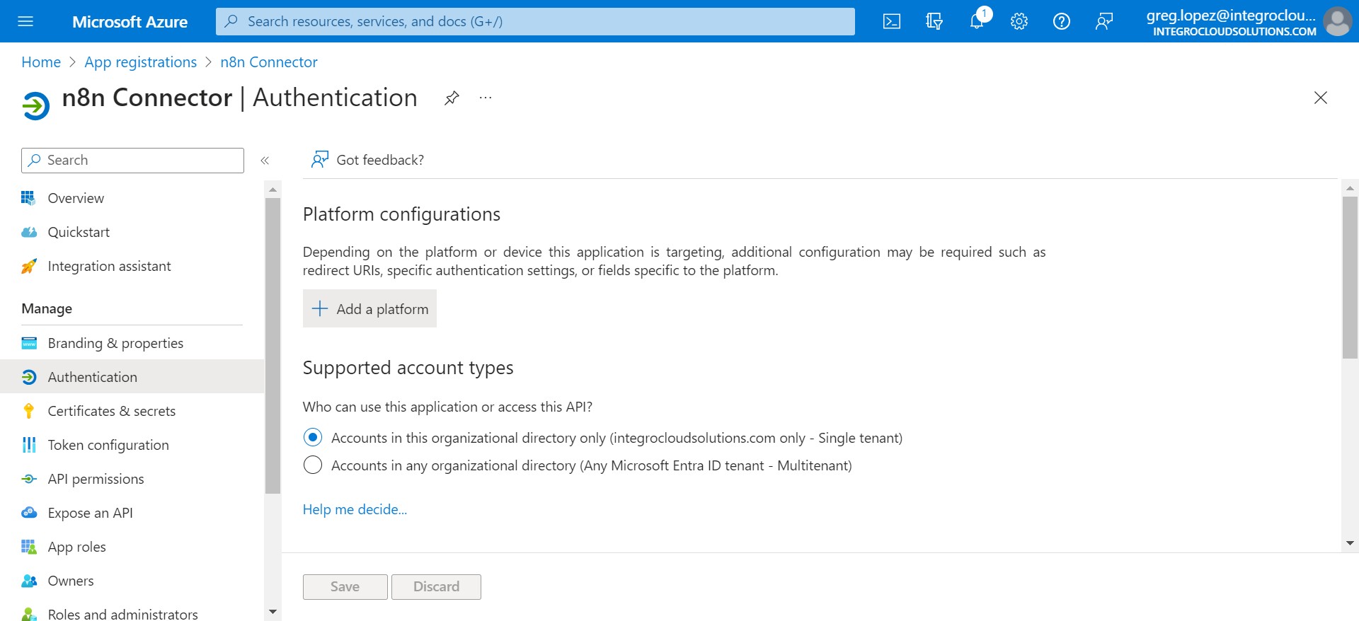1359x621 pixels.
Task: Open portal Settings gear
Action: click(1019, 21)
